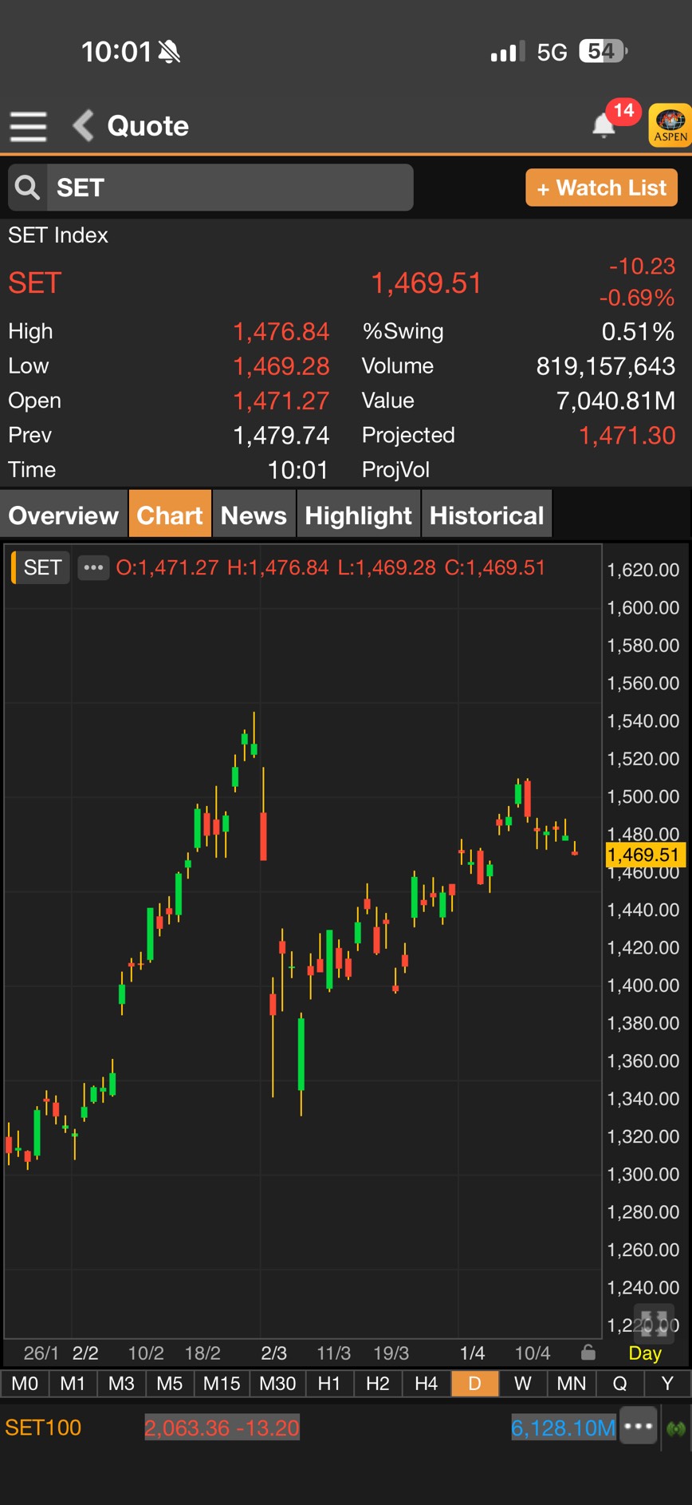Viewport: 692px width, 1505px height.
Task: Tap the fullscreen expand icon on chart
Action: click(654, 1322)
